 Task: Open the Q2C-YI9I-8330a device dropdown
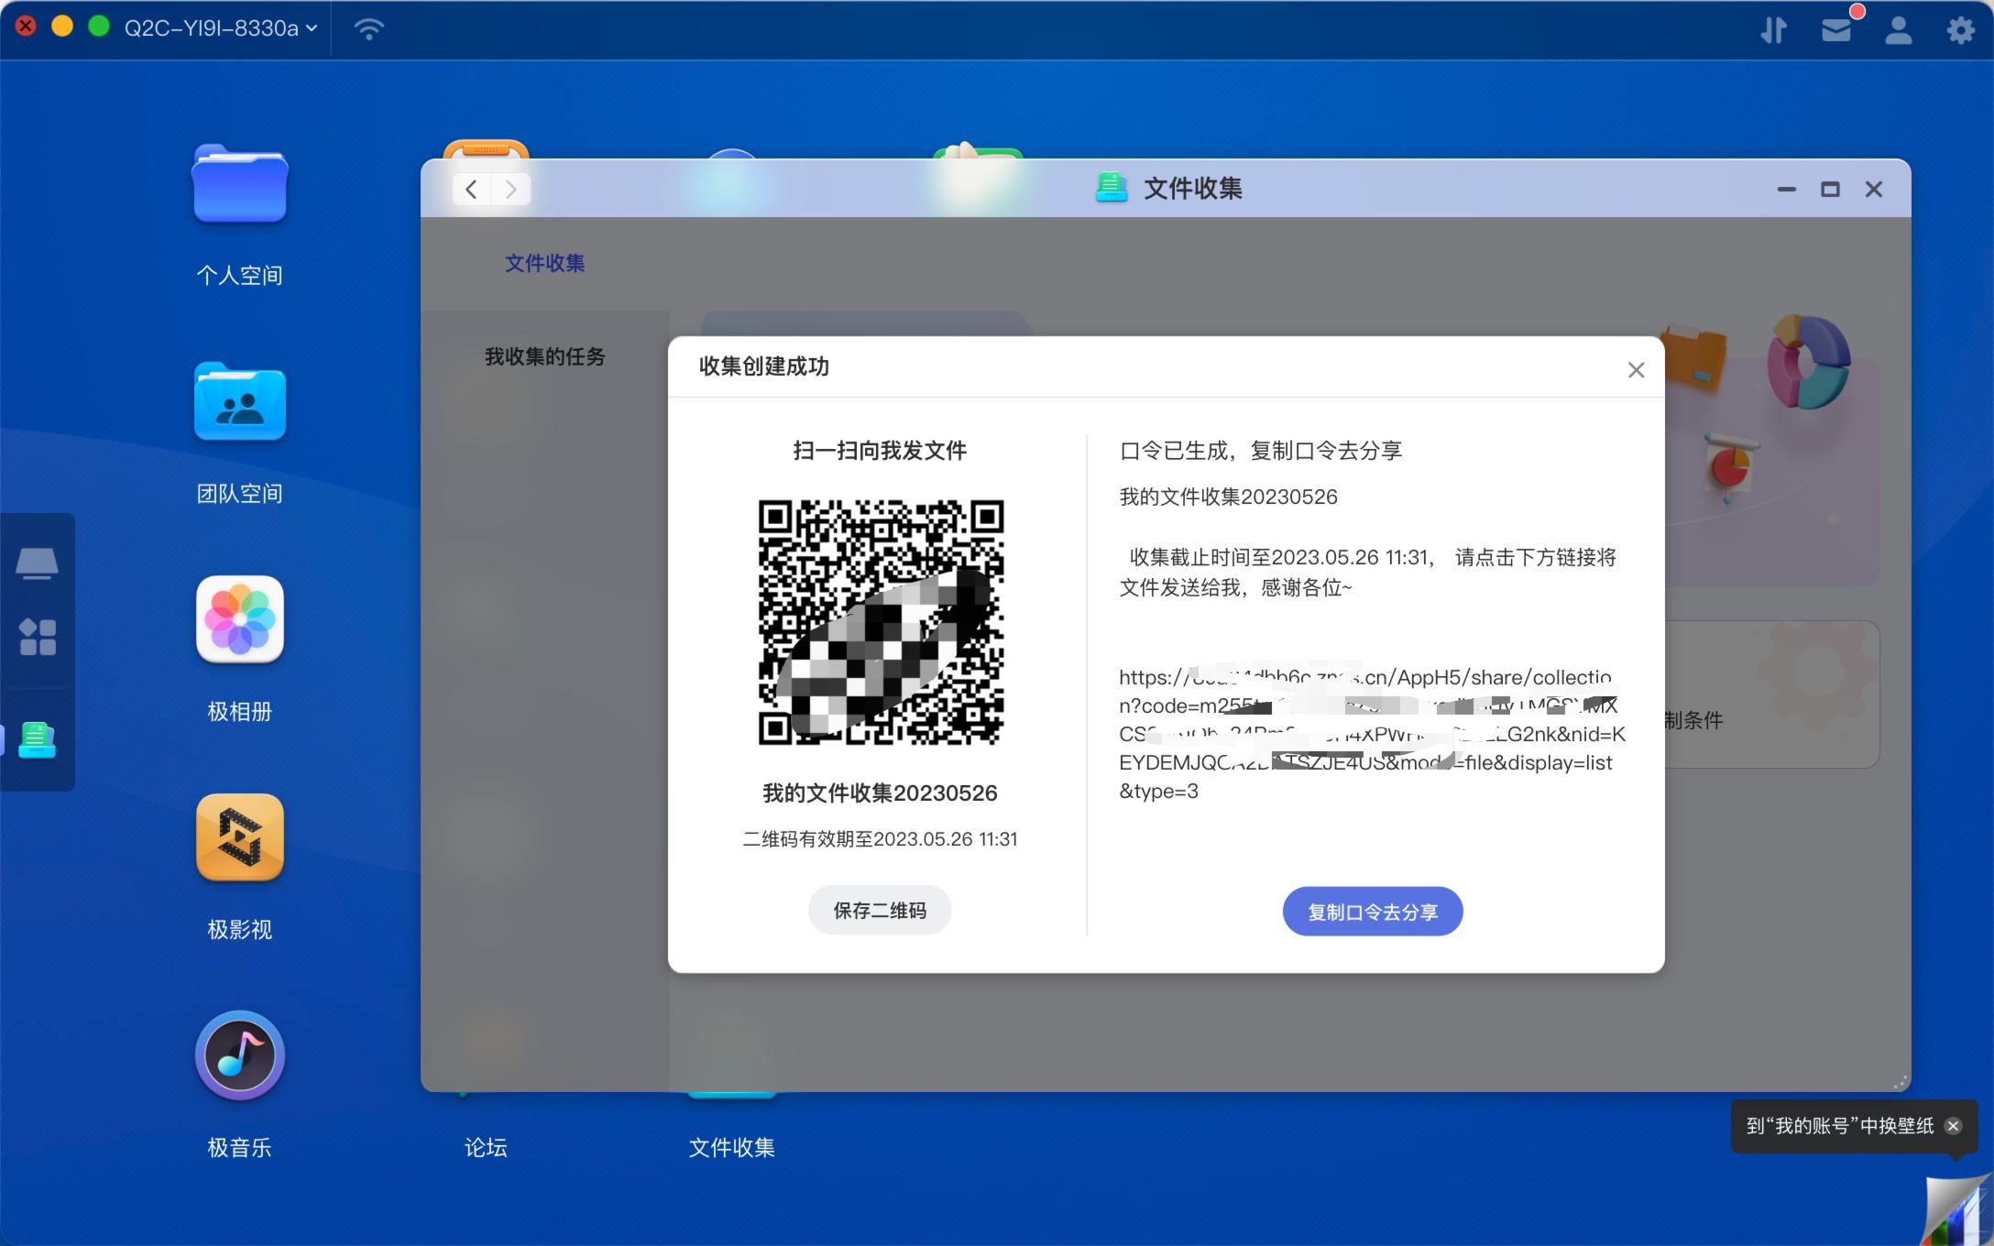220,27
